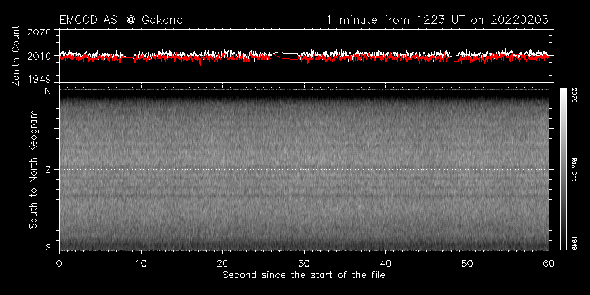This screenshot has width=590, height=295.
Task: Click the 0 tick label on the time axis
Action: [59, 263]
